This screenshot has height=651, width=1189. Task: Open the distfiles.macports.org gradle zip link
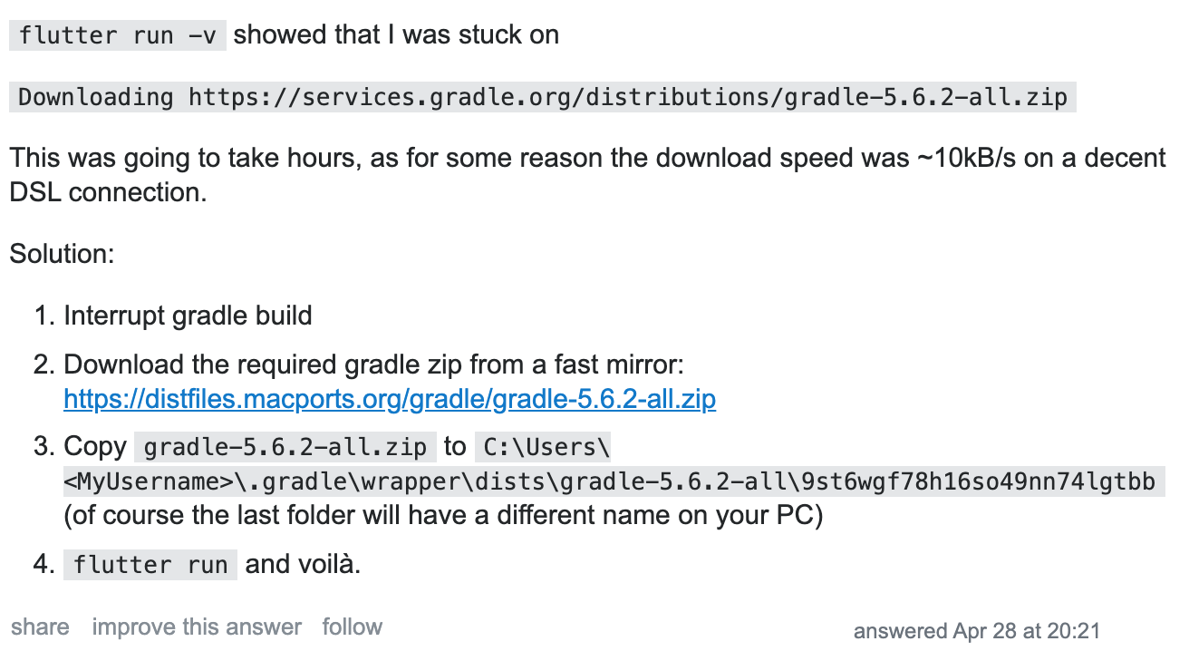[x=390, y=399]
